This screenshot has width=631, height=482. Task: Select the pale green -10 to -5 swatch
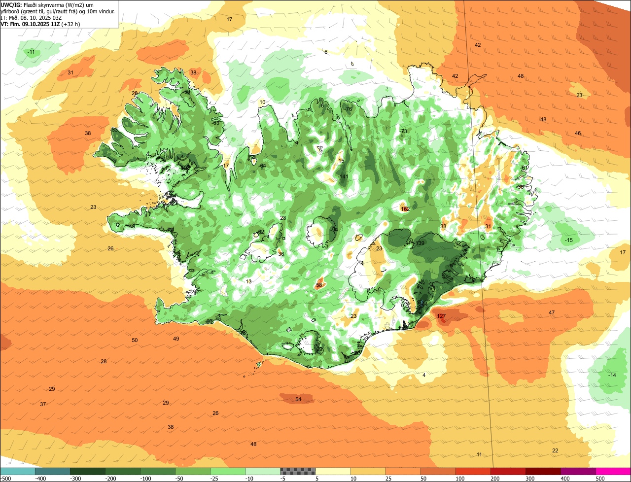coord(263,471)
